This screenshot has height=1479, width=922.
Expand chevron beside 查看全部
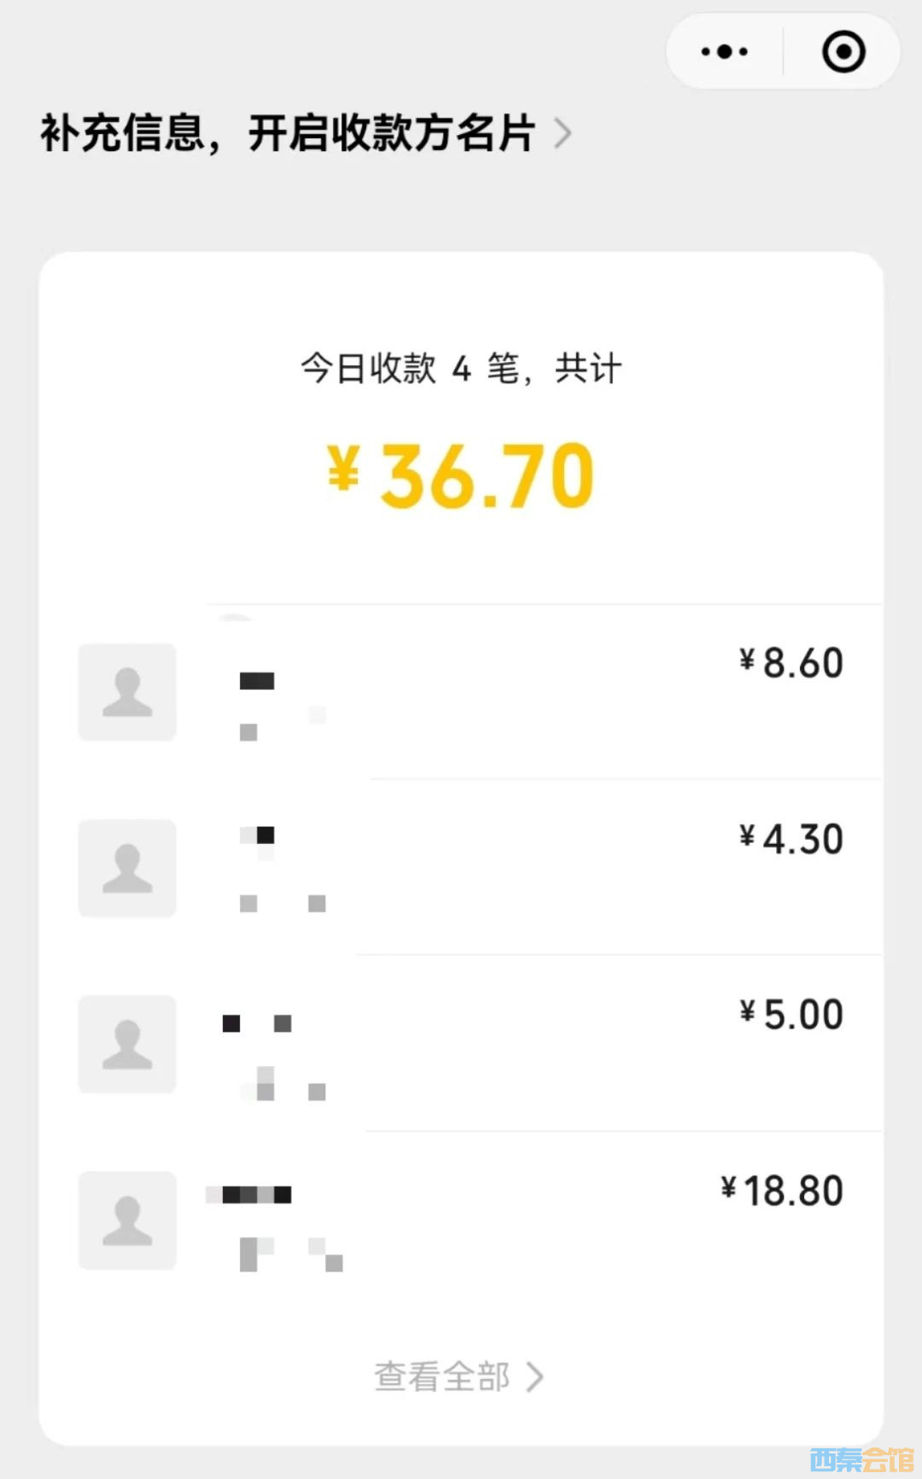[x=535, y=1377]
